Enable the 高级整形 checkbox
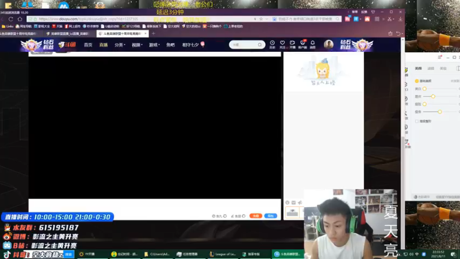The height and width of the screenshot is (259, 460). pyautogui.click(x=417, y=121)
